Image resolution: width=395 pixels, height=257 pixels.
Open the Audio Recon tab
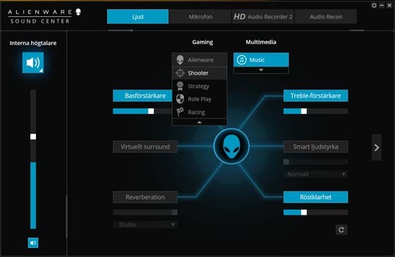(x=326, y=17)
